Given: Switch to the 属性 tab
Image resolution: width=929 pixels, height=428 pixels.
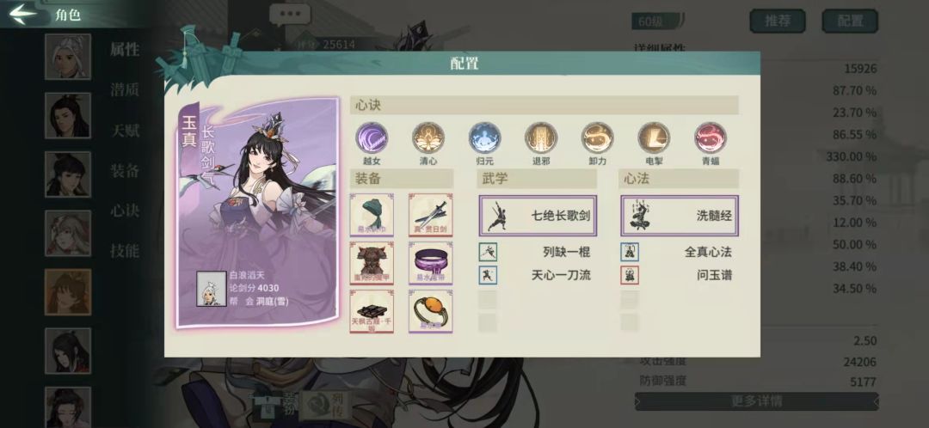Looking at the screenshot, I should 125,50.
